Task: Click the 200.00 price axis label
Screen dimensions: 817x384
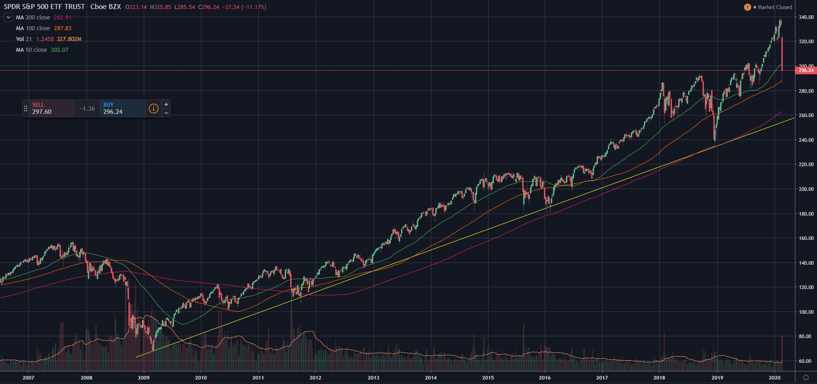Action: pos(806,189)
